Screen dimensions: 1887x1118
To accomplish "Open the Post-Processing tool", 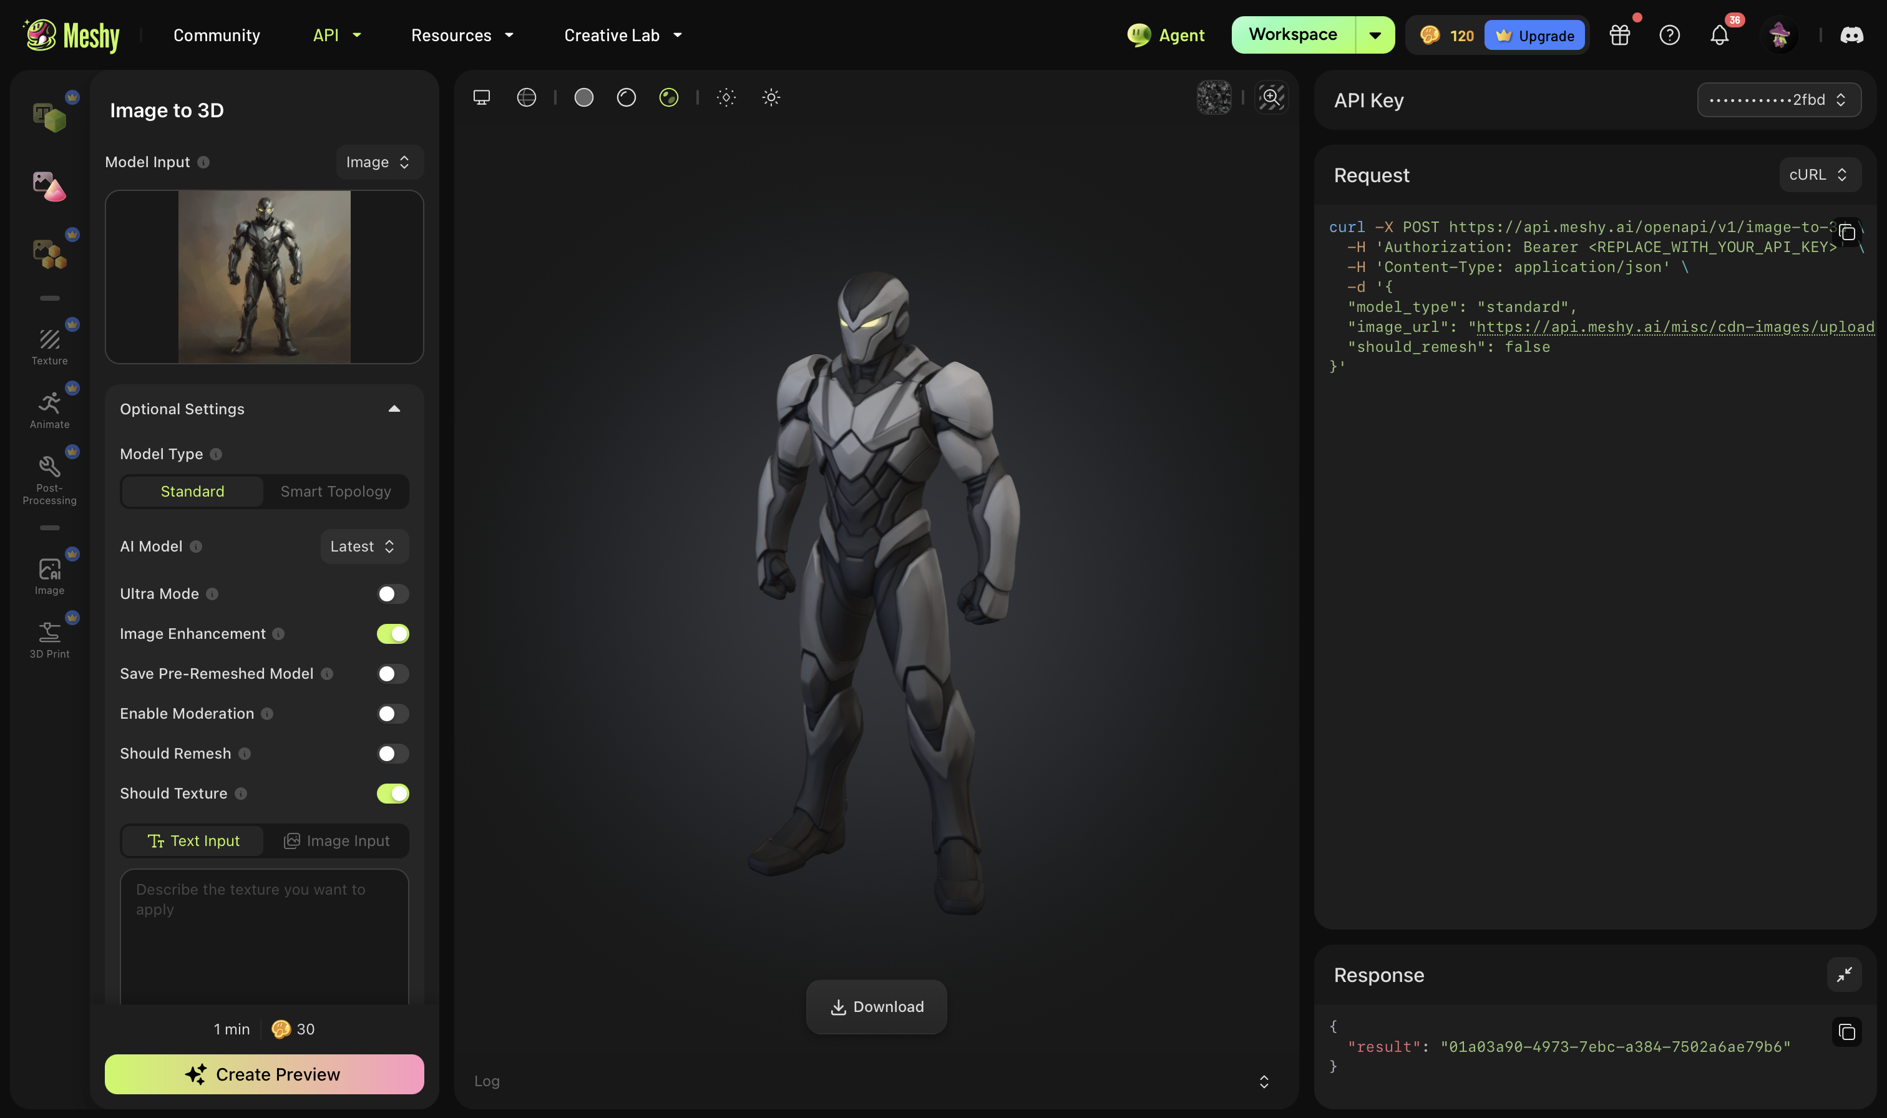I will 49,480.
